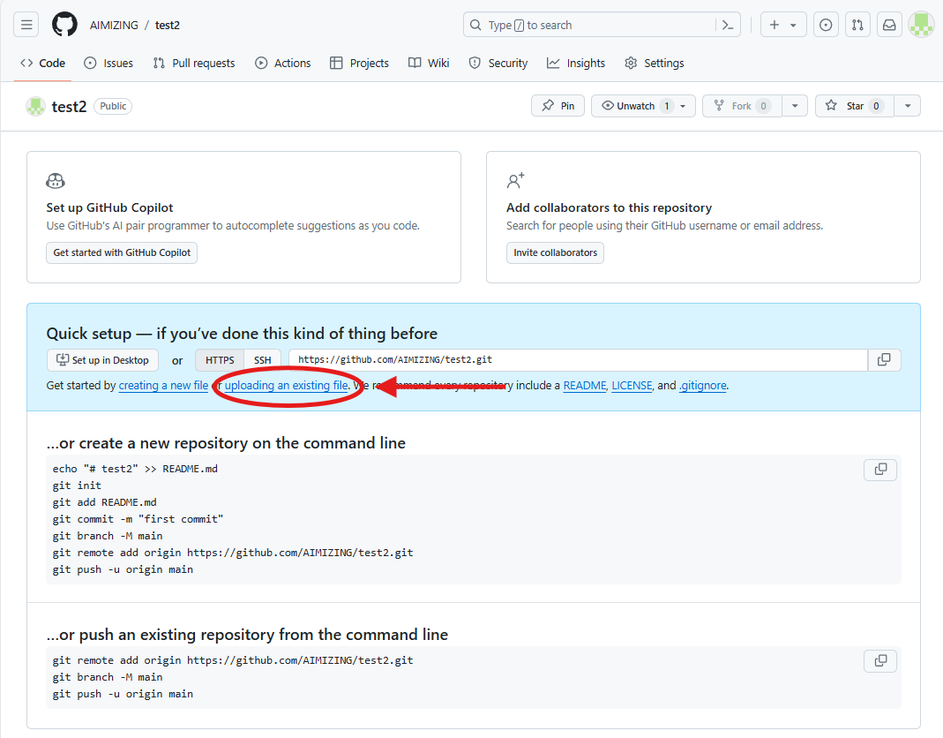Pin the test2 repository
Viewport: 943px width, 738px height.
[x=558, y=106]
